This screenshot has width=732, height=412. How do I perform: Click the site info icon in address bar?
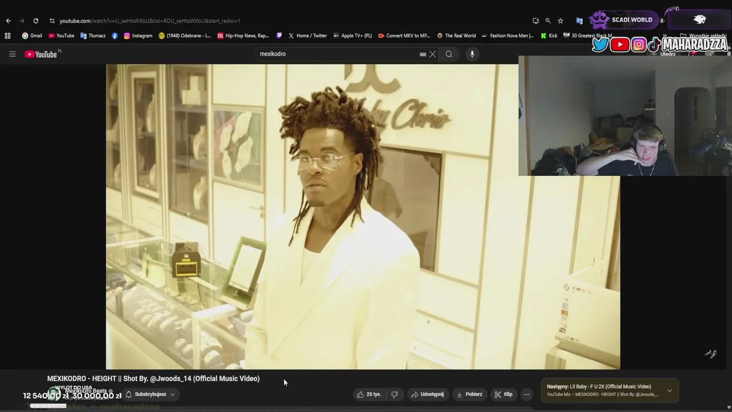pos(52,21)
